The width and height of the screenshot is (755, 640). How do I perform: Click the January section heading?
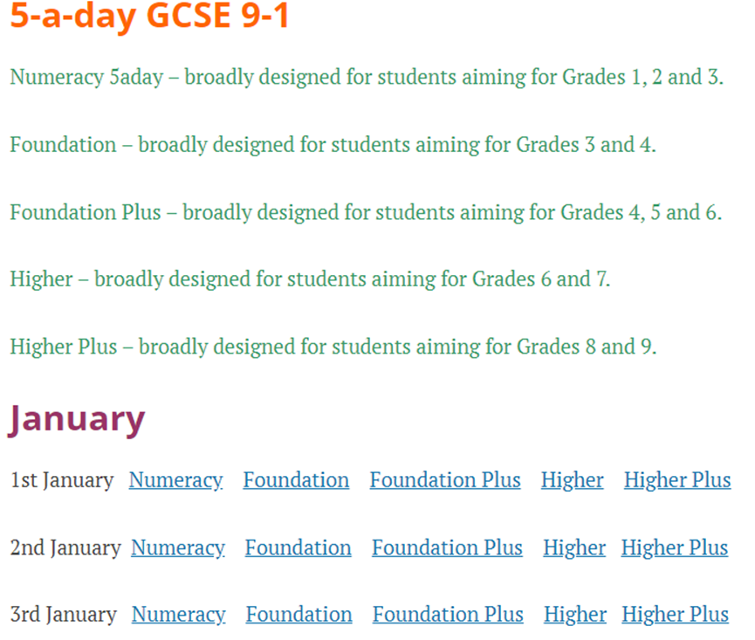click(77, 420)
